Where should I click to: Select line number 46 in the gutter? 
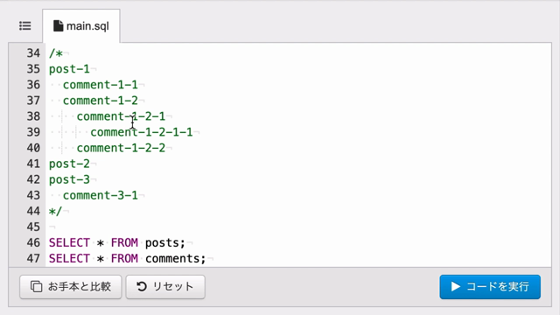[33, 243]
